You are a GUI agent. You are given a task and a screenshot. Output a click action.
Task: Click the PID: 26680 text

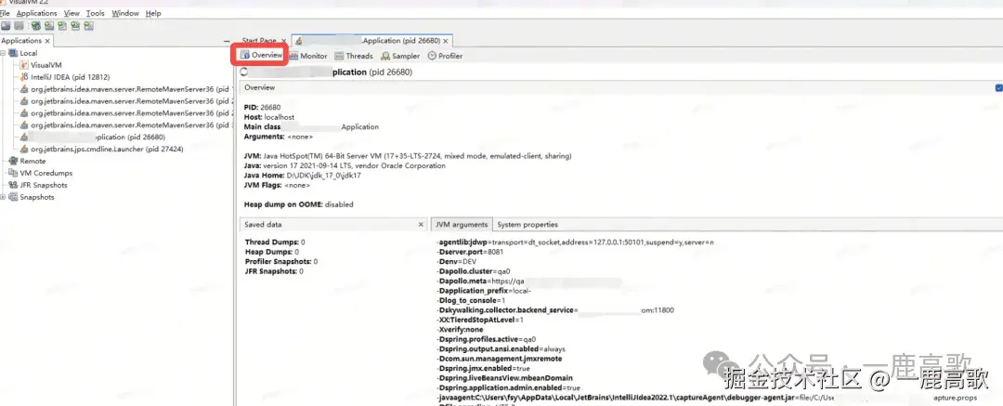tap(262, 108)
